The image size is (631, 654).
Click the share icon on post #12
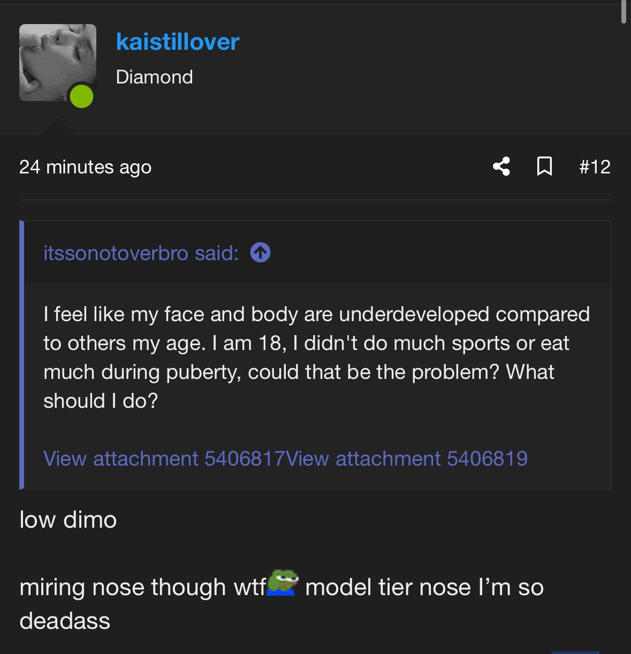501,166
